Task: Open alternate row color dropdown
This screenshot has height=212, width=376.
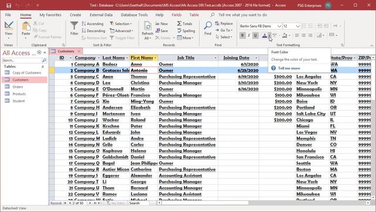Action: [x=336, y=35]
